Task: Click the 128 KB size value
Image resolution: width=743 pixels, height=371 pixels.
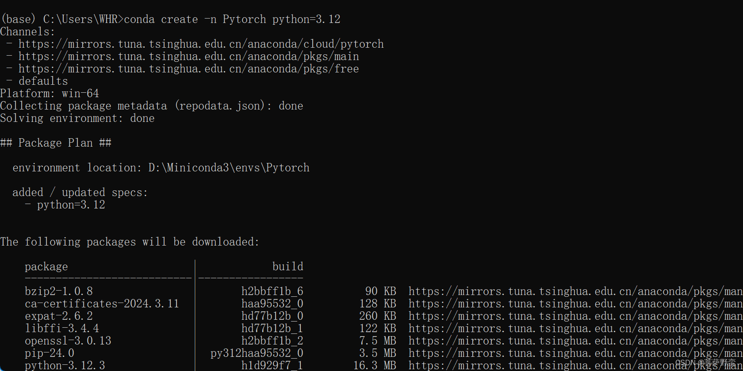Action: click(378, 304)
